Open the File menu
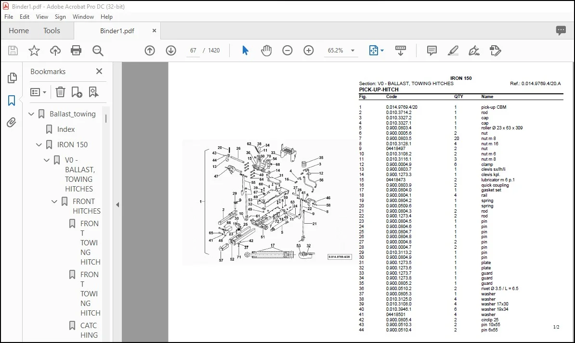This screenshot has height=343, width=575. point(9,17)
